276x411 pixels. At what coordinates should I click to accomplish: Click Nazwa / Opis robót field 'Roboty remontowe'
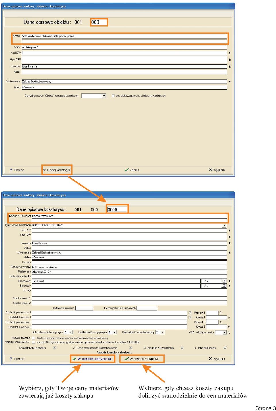129,216
